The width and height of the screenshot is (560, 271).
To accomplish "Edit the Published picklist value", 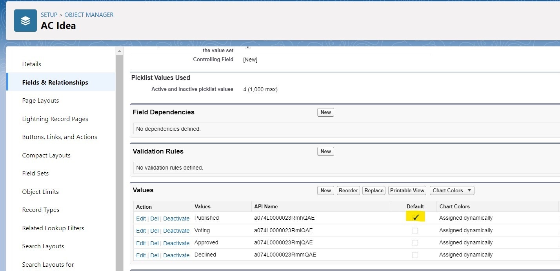I will pyautogui.click(x=141, y=219).
